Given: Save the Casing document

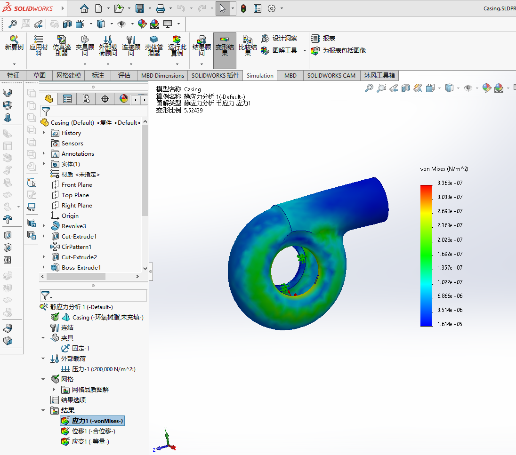Looking at the screenshot, I should coord(140,8).
